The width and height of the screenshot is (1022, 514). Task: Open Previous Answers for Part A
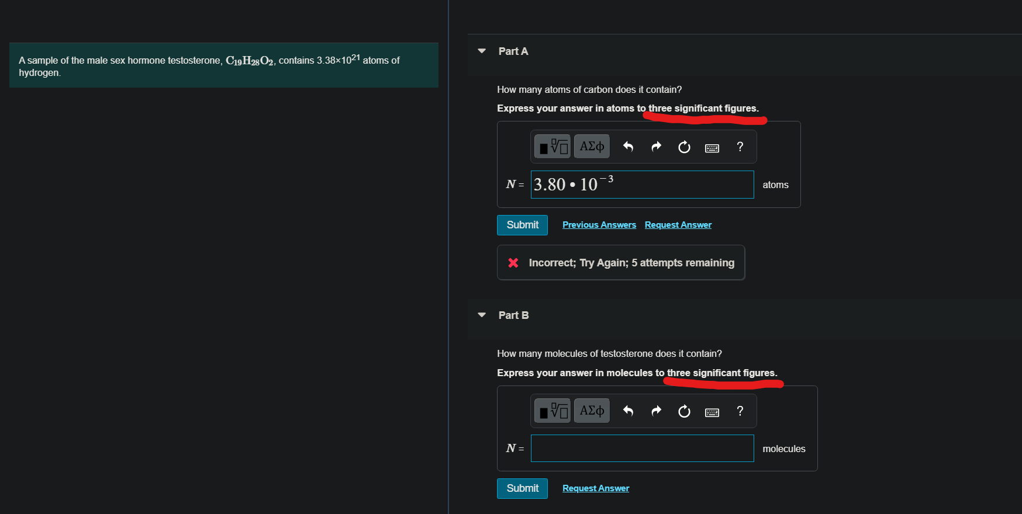[599, 225]
